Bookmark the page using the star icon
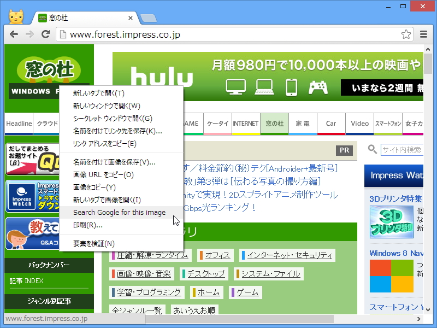This screenshot has height=328, width=437. coord(406,34)
